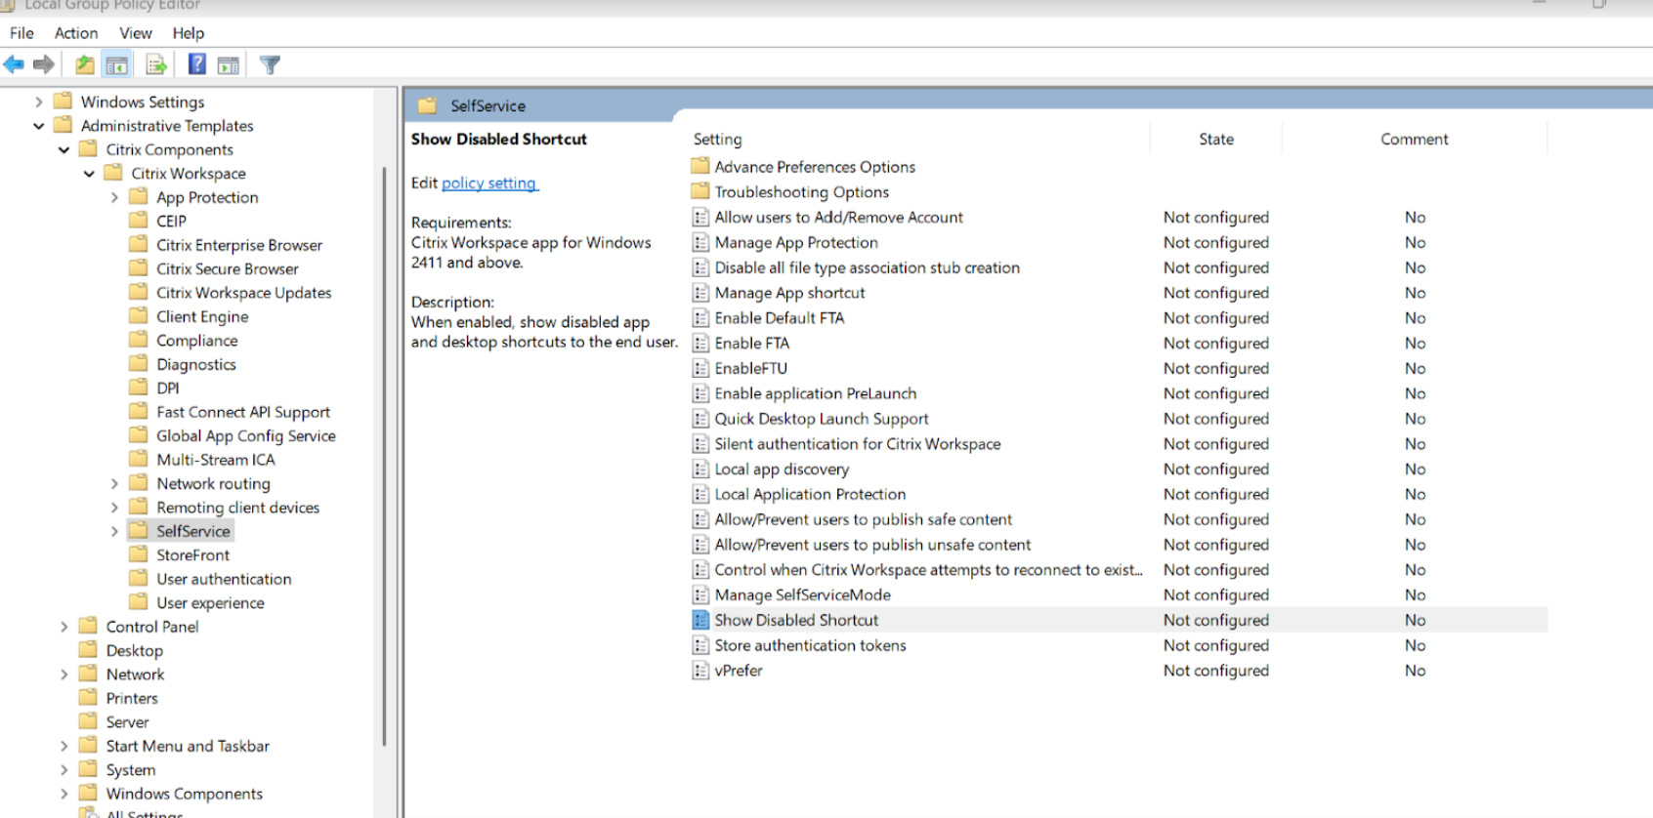Expand the Control Panel tree node
This screenshot has width=1653, height=818.
[x=64, y=627]
